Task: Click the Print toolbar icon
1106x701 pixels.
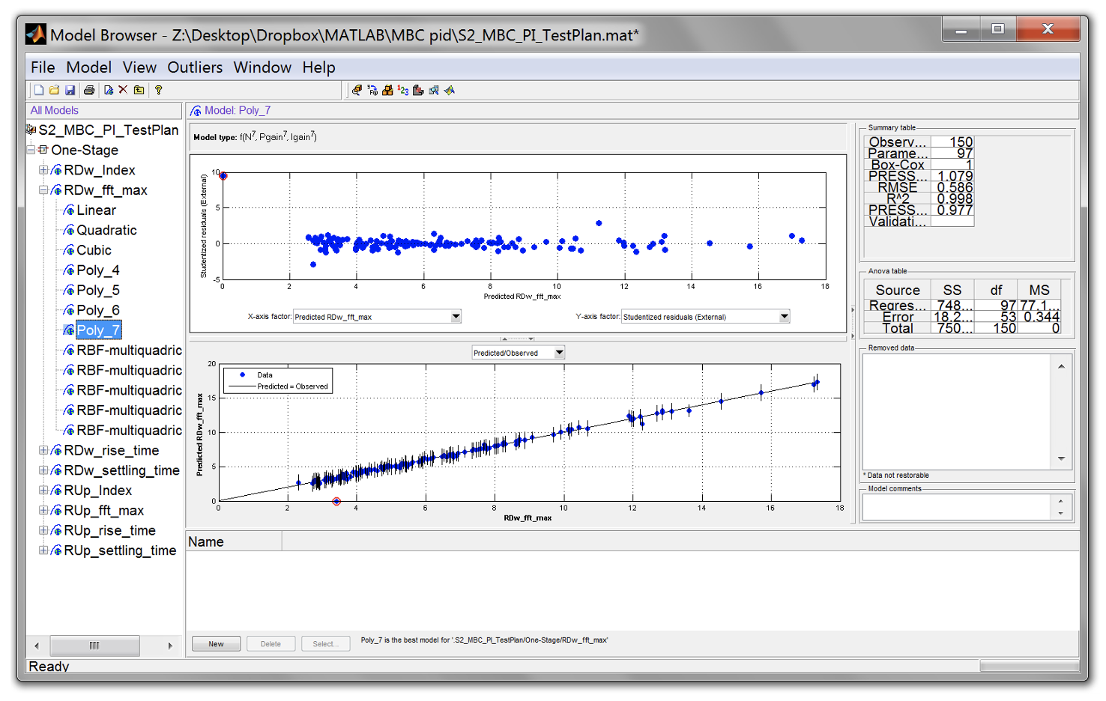Action: click(89, 90)
